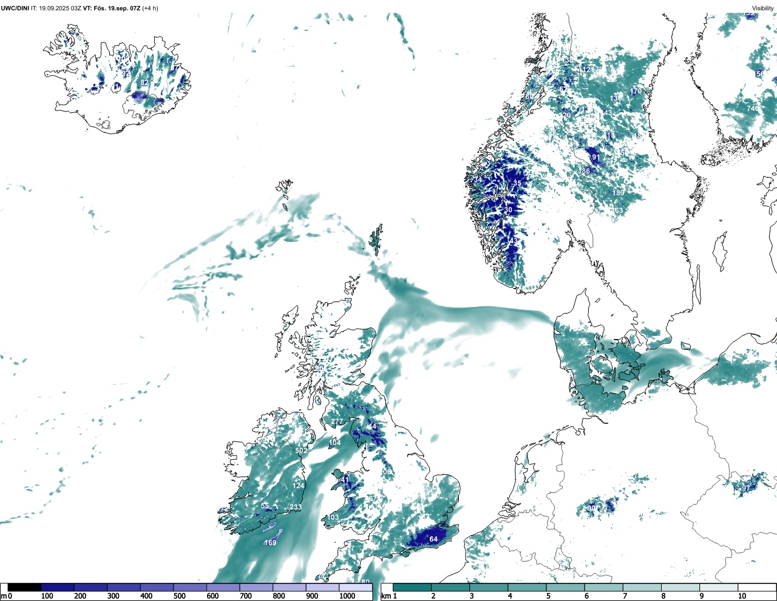Click the 500–600 m legend swatch
This screenshot has width=777, height=601.
(190, 587)
